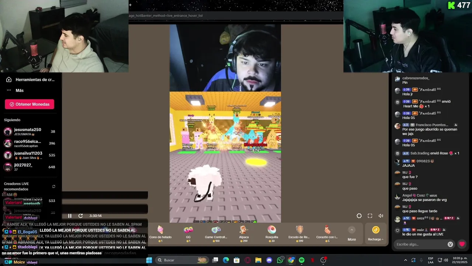This screenshot has width=472, height=266.
Task: Mute the live stream volume
Action: [x=381, y=216]
